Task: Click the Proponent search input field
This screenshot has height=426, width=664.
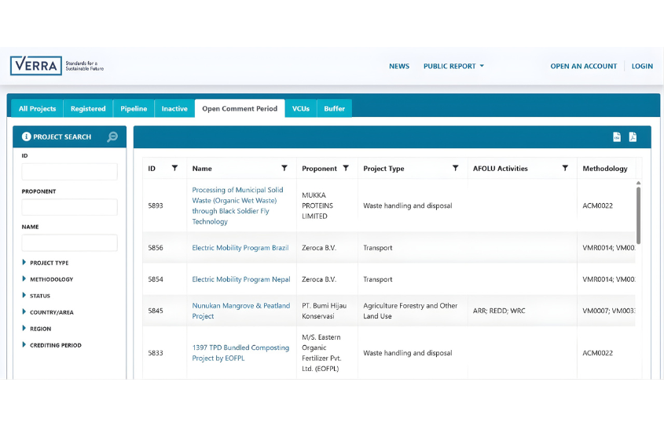Action: [x=69, y=207]
